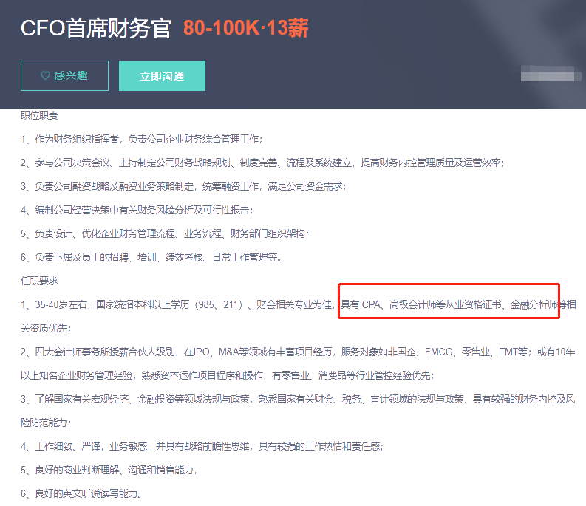
Task: Click the 感兴趣 button
Action: pyautogui.click(x=64, y=75)
